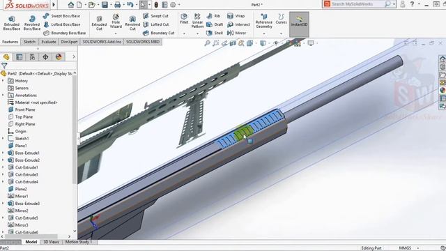Open the PropertyManager tab icon
This screenshot has width=446, height=251.
(x=20, y=57)
